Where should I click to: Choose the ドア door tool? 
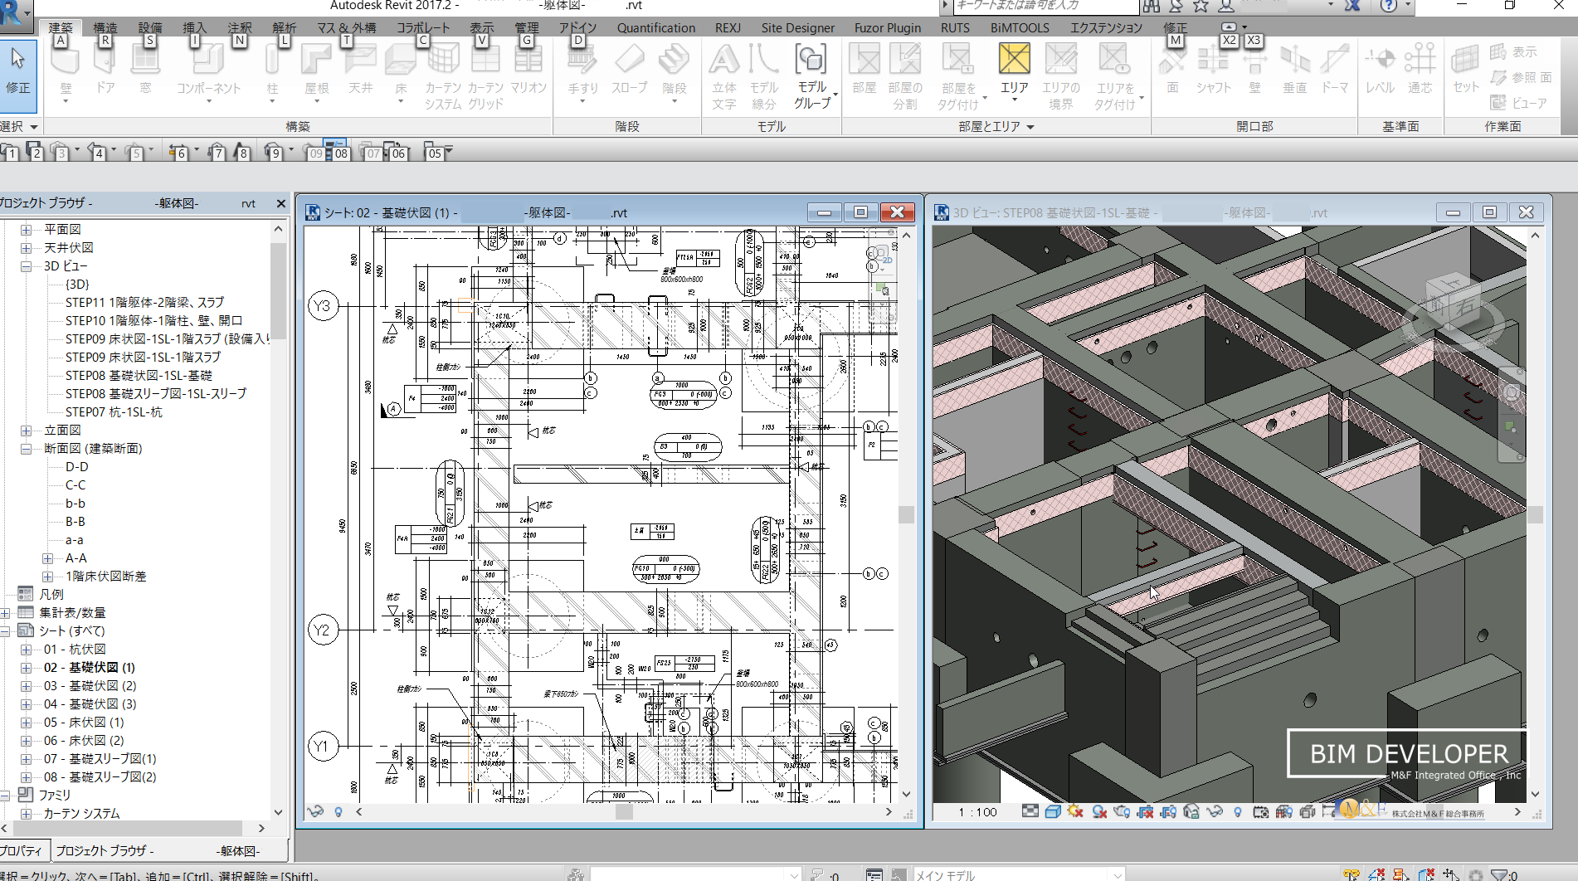[105, 71]
